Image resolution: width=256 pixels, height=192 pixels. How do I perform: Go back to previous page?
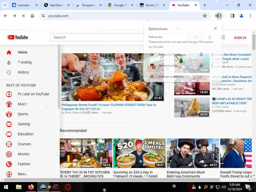[x=5, y=16]
